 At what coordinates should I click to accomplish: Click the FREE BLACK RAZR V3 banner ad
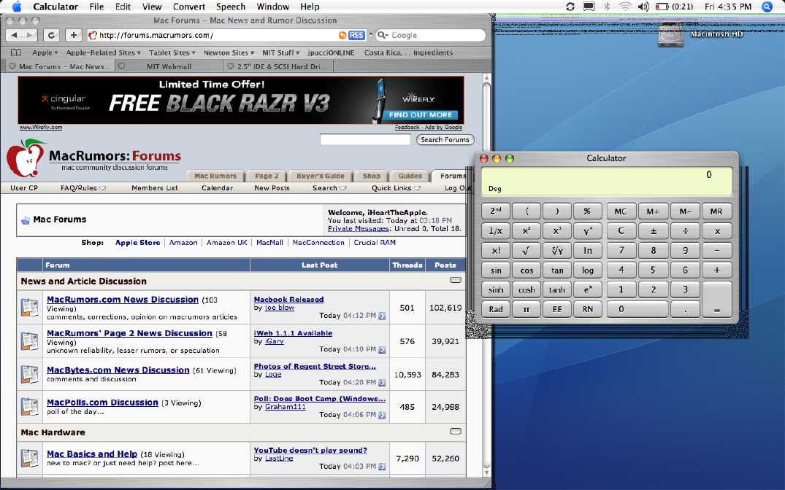click(241, 100)
